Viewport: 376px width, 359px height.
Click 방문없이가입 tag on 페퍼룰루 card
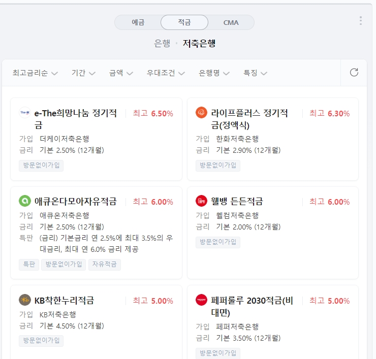click(218, 353)
